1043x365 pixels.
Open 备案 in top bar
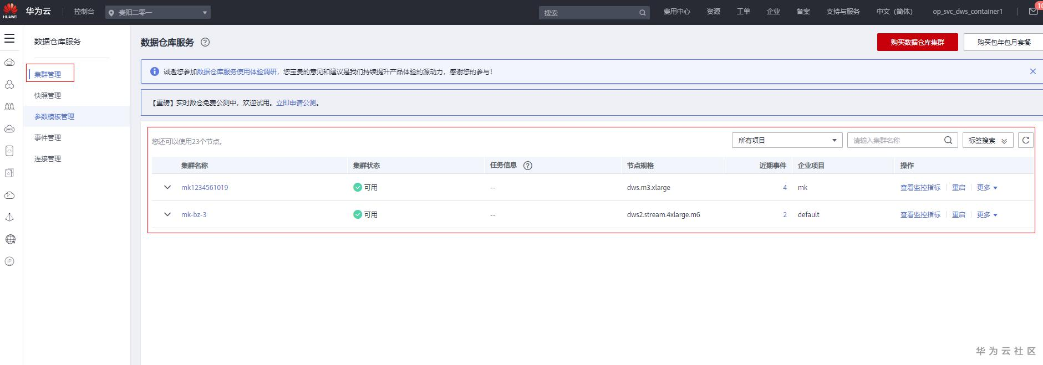point(803,12)
